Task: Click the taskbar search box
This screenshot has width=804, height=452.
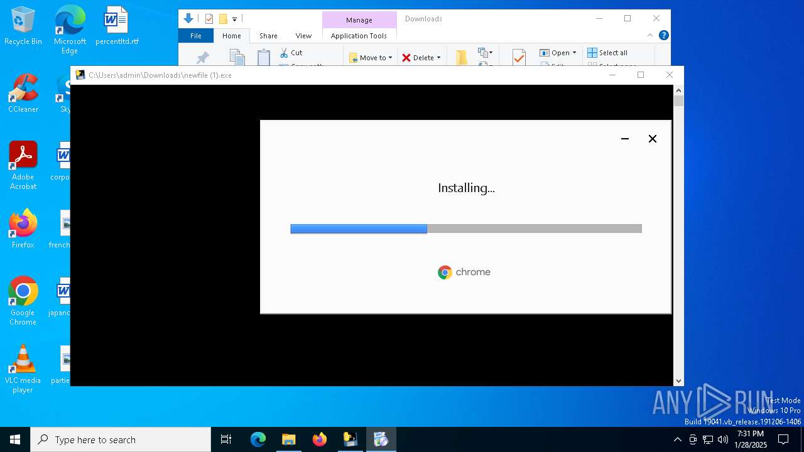Action: point(121,439)
